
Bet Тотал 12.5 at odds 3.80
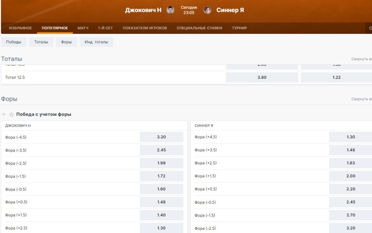pyautogui.click(x=262, y=77)
